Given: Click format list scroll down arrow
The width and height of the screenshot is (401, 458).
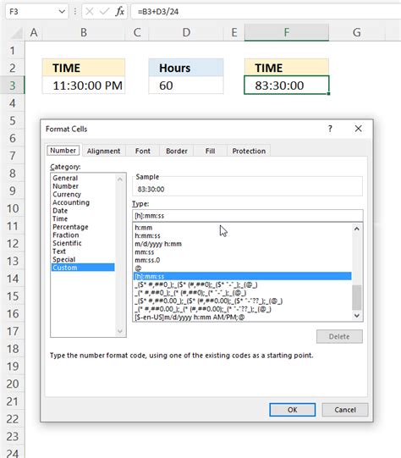Looking at the screenshot, I should pyautogui.click(x=357, y=316).
